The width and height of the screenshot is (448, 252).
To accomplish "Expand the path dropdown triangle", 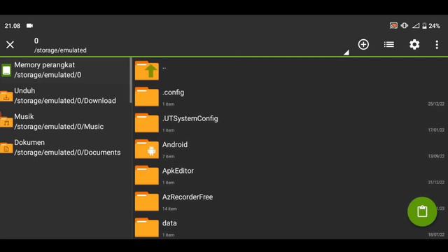I will click(x=346, y=52).
